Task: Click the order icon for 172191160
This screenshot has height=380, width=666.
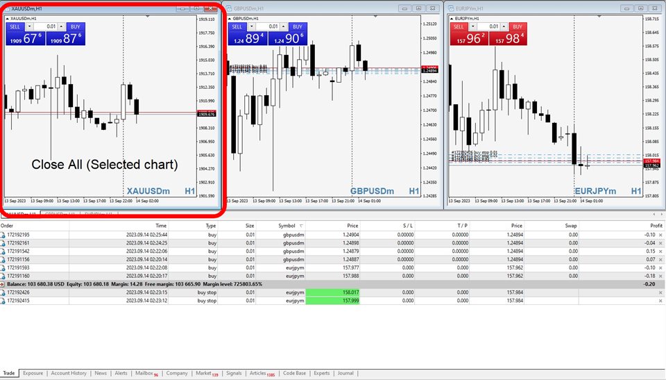Action: [x=3, y=276]
